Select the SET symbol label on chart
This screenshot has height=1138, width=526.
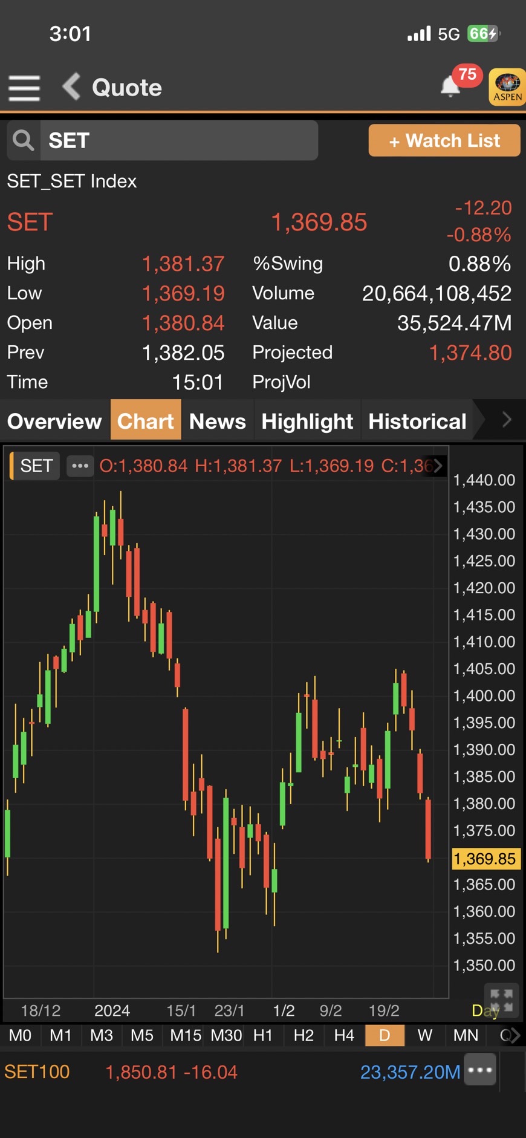tap(36, 466)
